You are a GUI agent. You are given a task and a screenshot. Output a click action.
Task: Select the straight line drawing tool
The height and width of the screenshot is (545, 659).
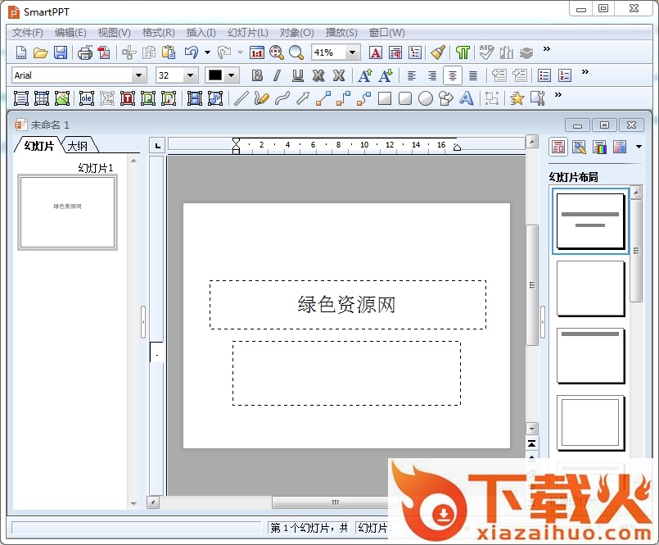(241, 98)
